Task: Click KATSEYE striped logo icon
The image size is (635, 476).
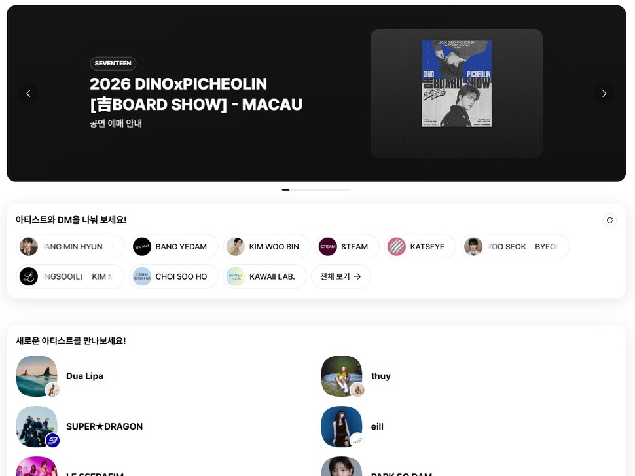Action: pos(397,247)
